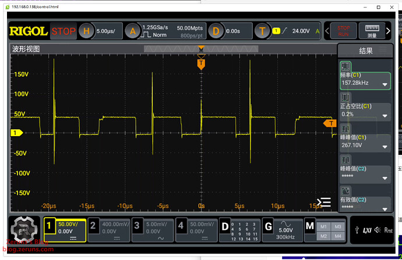Expand the positive duty 正占空比 (C1) dropdown

(x=385, y=116)
